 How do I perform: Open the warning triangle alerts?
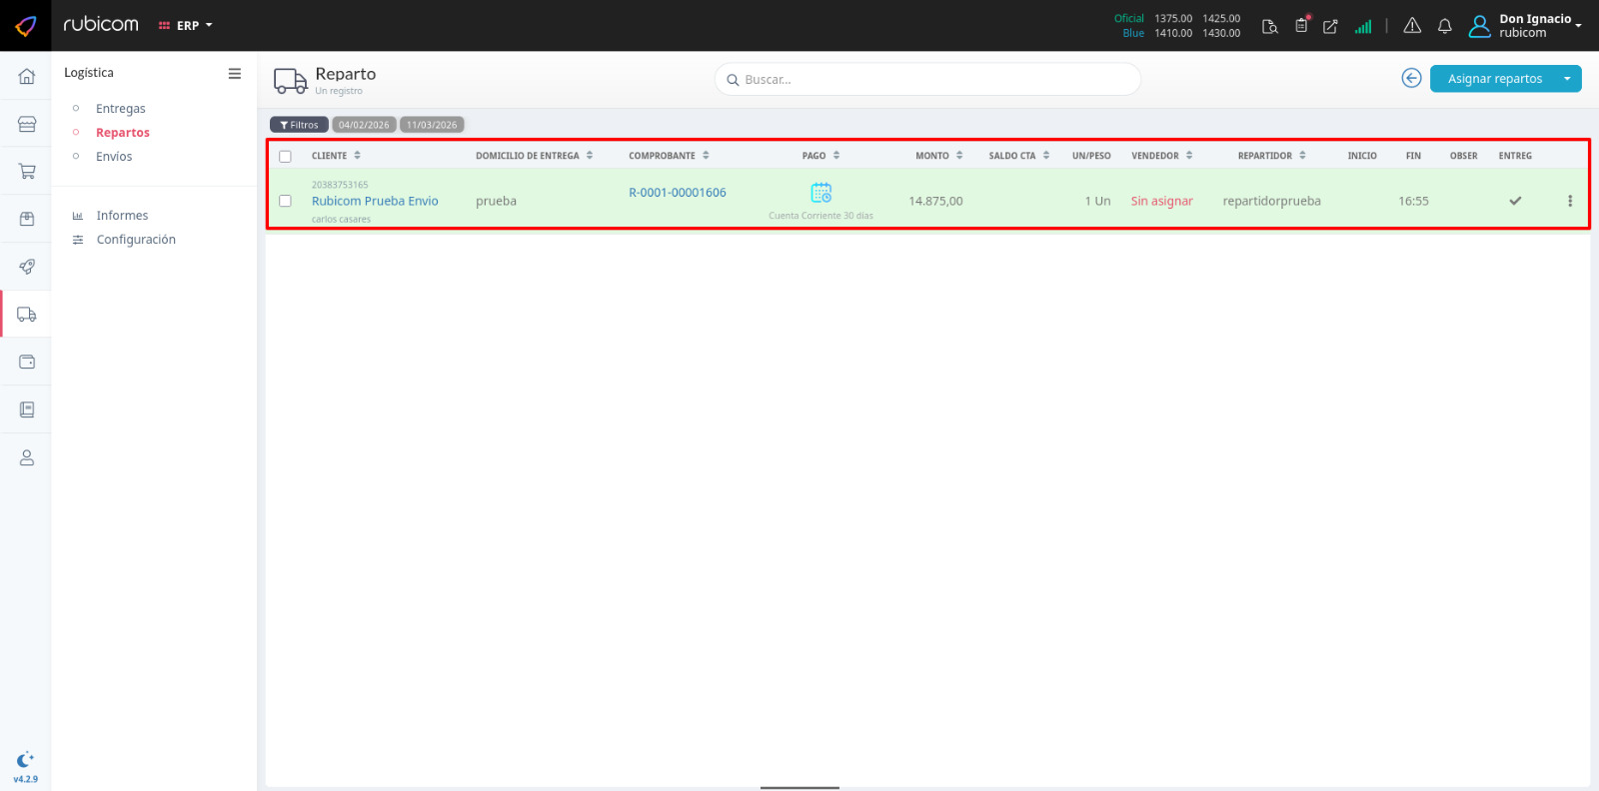(1412, 26)
